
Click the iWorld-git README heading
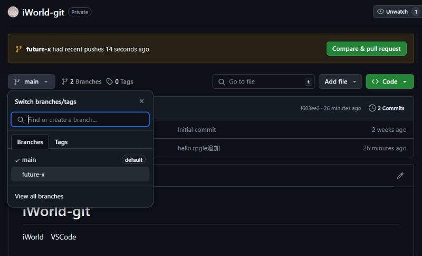pos(56,212)
